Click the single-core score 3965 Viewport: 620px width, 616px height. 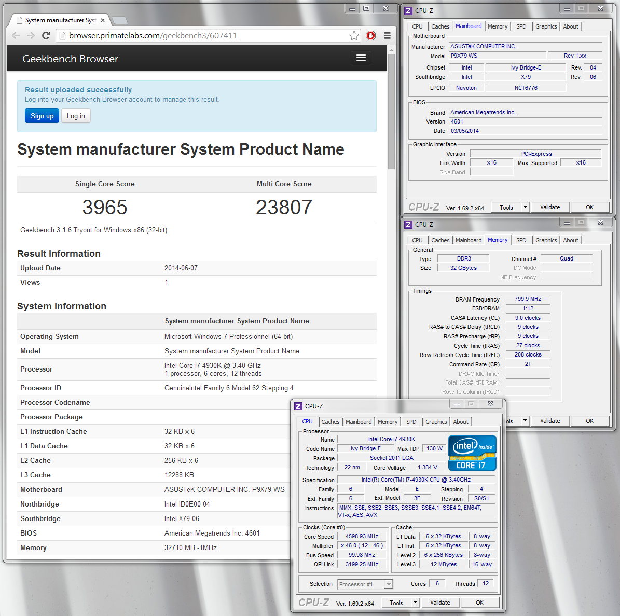(105, 207)
